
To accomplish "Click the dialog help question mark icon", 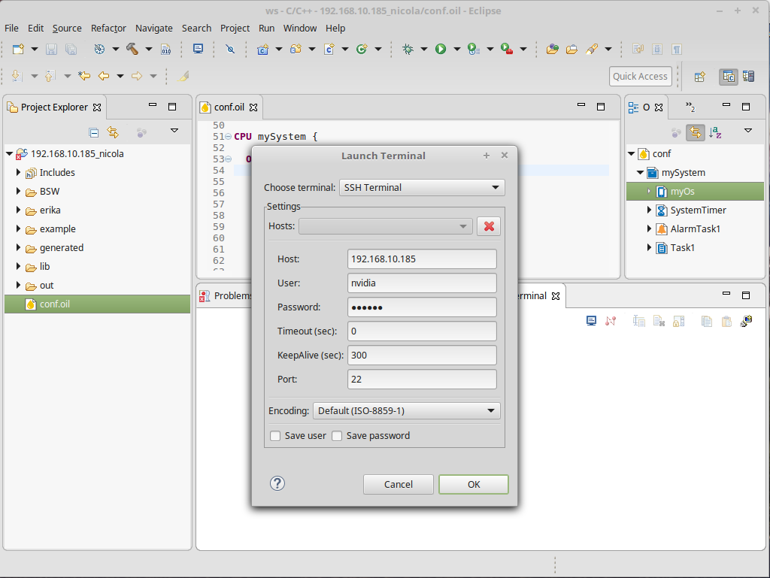I will 277,484.
